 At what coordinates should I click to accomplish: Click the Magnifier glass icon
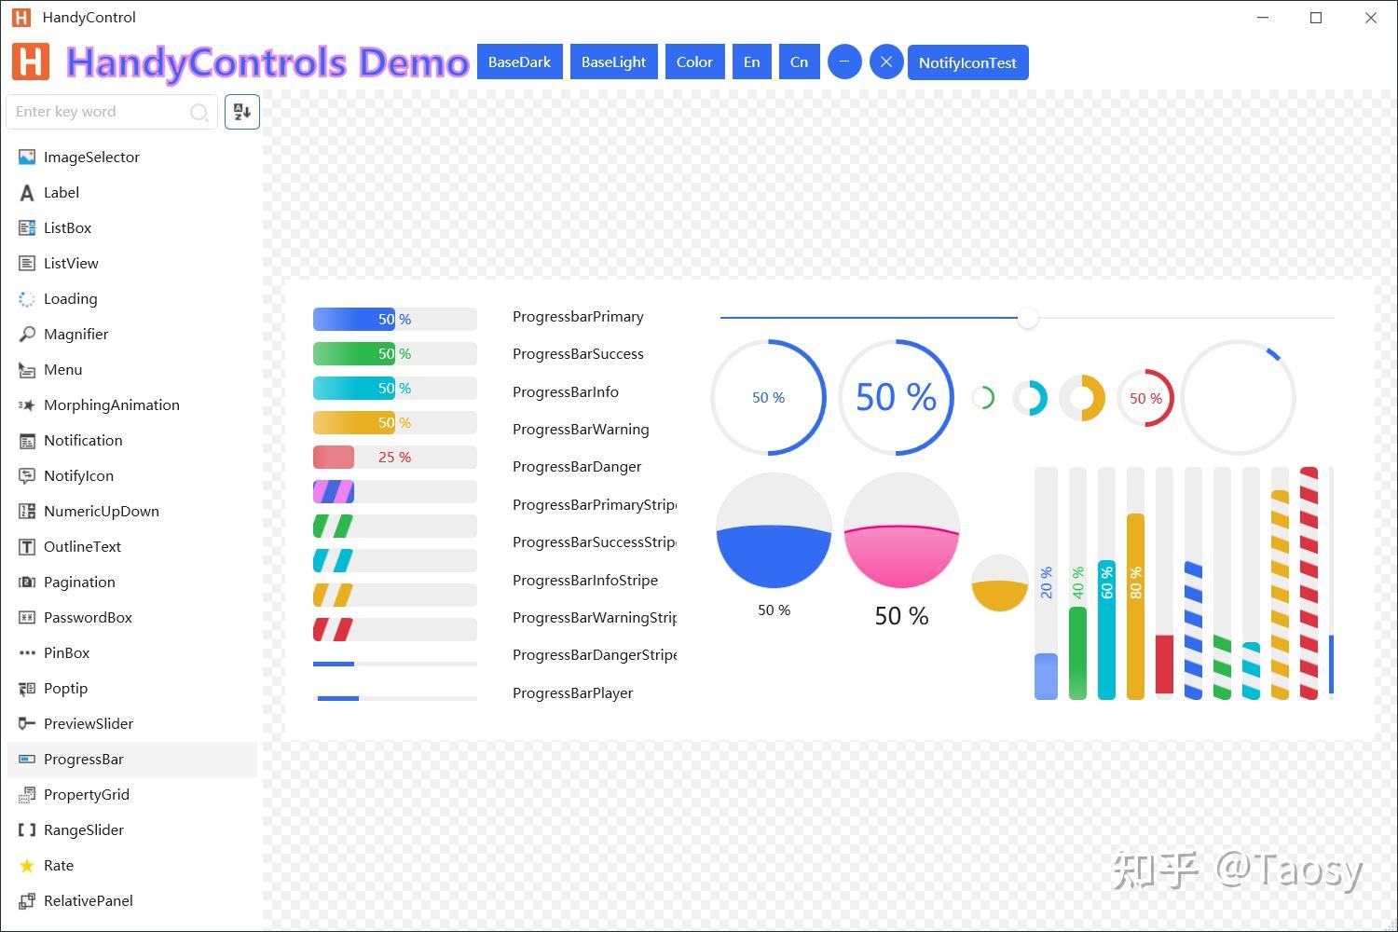pyautogui.click(x=27, y=334)
